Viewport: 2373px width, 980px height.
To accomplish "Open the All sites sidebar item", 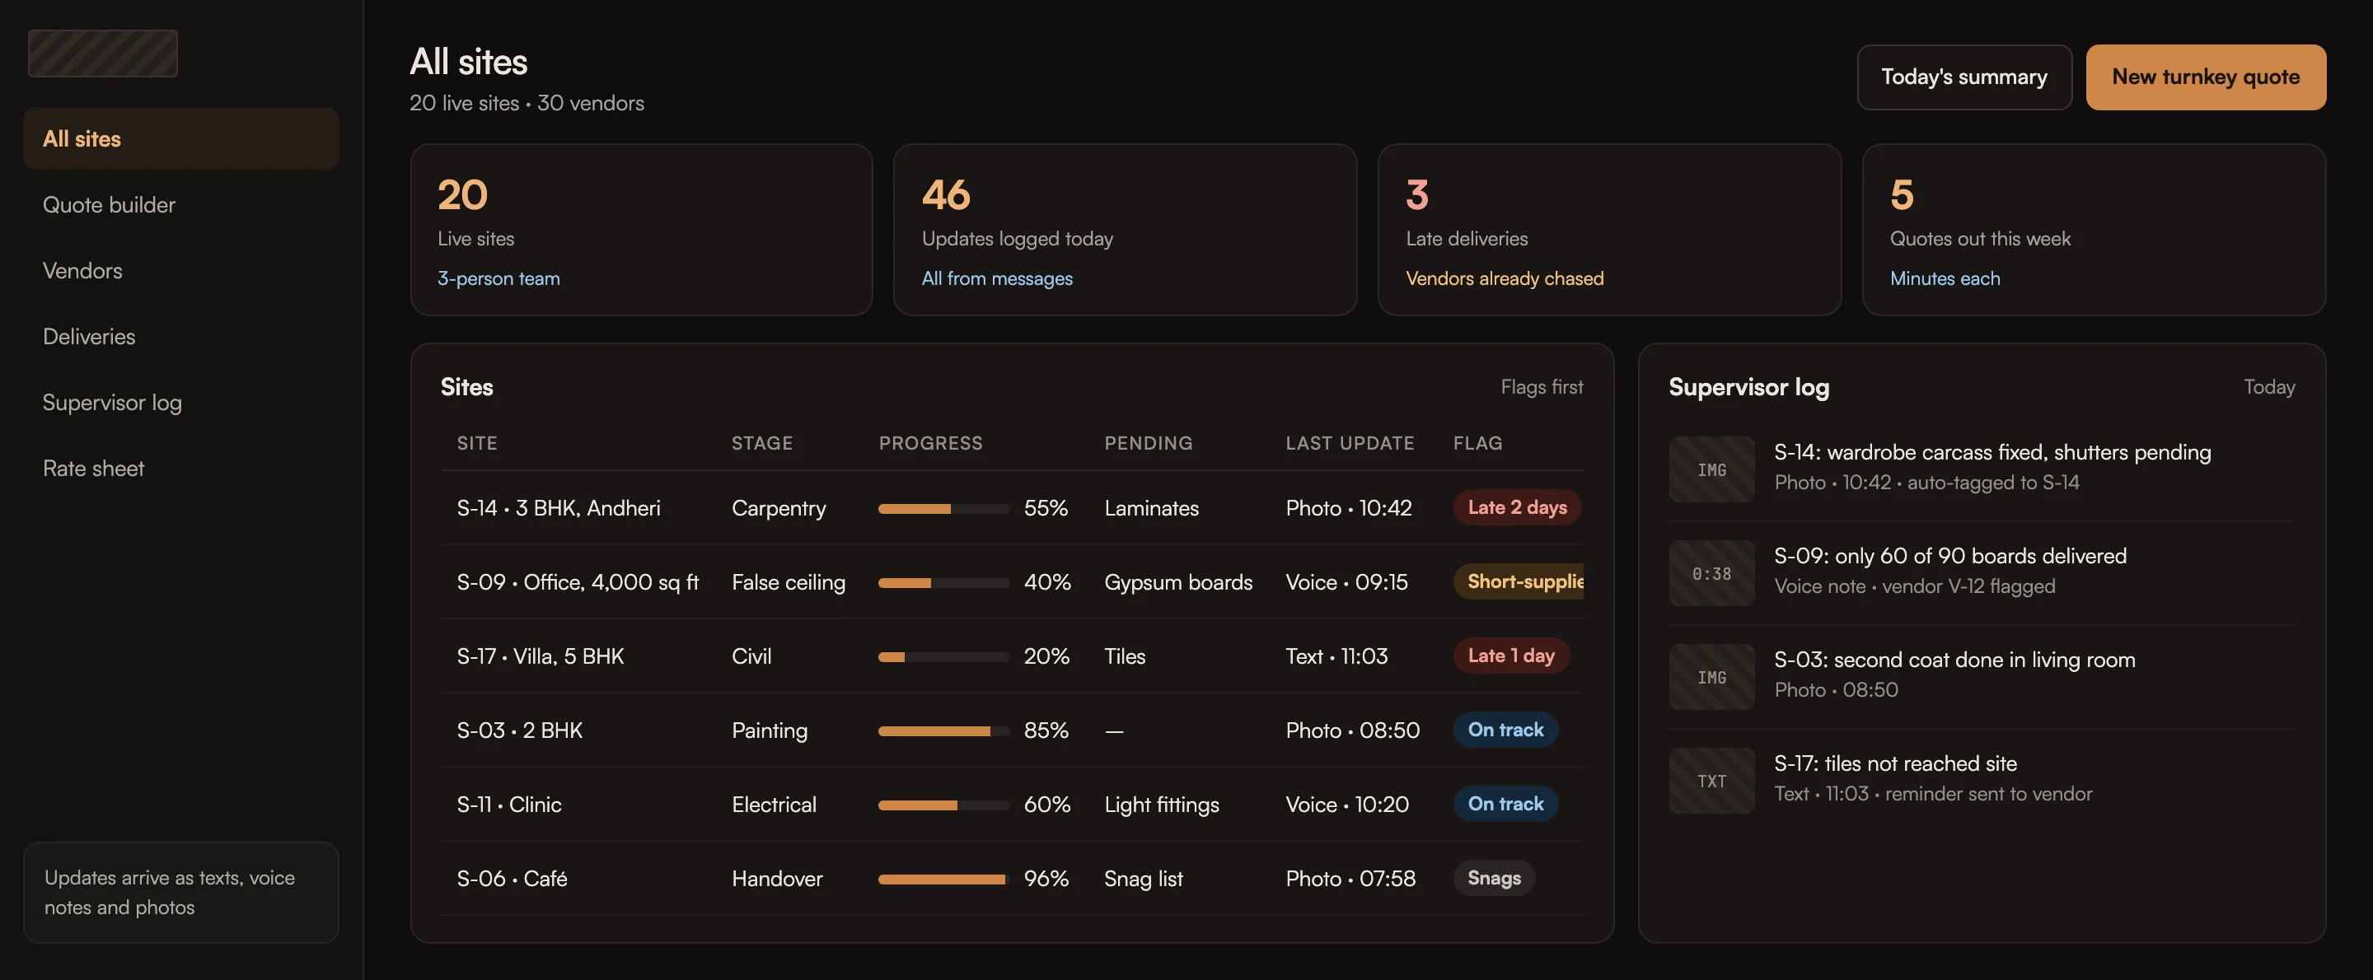I will [180, 138].
